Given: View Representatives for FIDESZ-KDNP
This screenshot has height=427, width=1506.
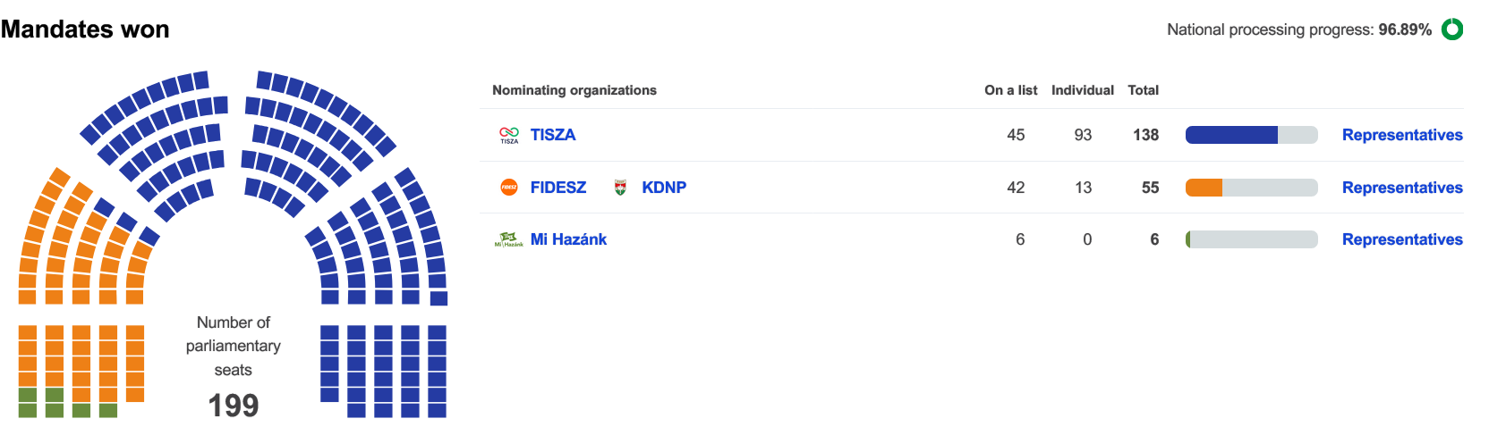Looking at the screenshot, I should [1402, 188].
